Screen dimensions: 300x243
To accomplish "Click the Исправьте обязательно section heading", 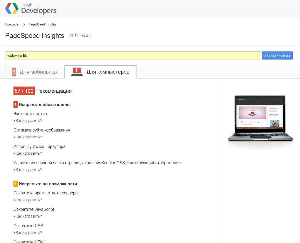I will [45, 104].
